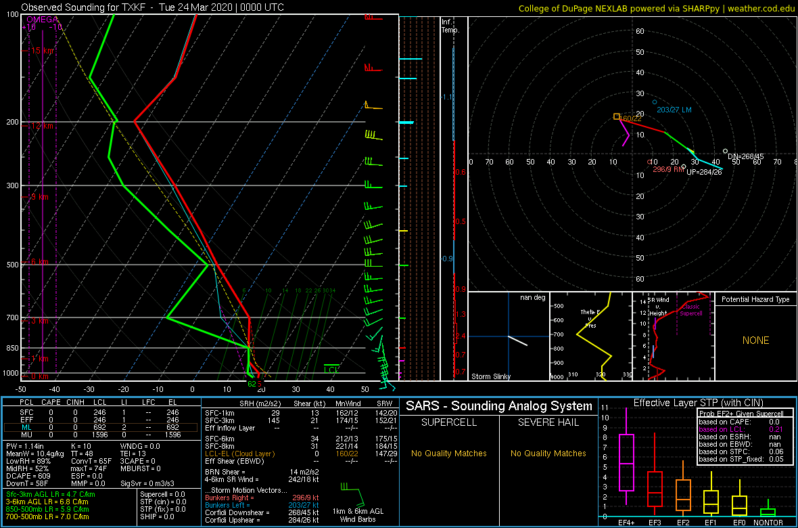
Task: Click the Corfidi Downshear = 268/45 kt line
Action: [x=262, y=512]
